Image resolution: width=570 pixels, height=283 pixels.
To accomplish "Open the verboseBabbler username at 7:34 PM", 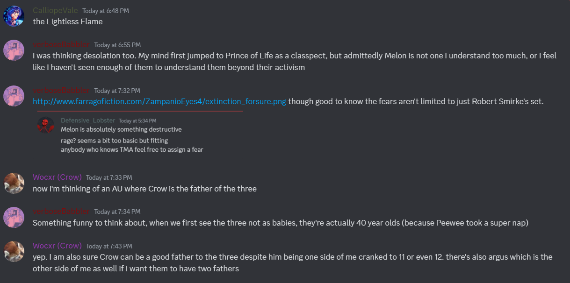I will pos(61,211).
